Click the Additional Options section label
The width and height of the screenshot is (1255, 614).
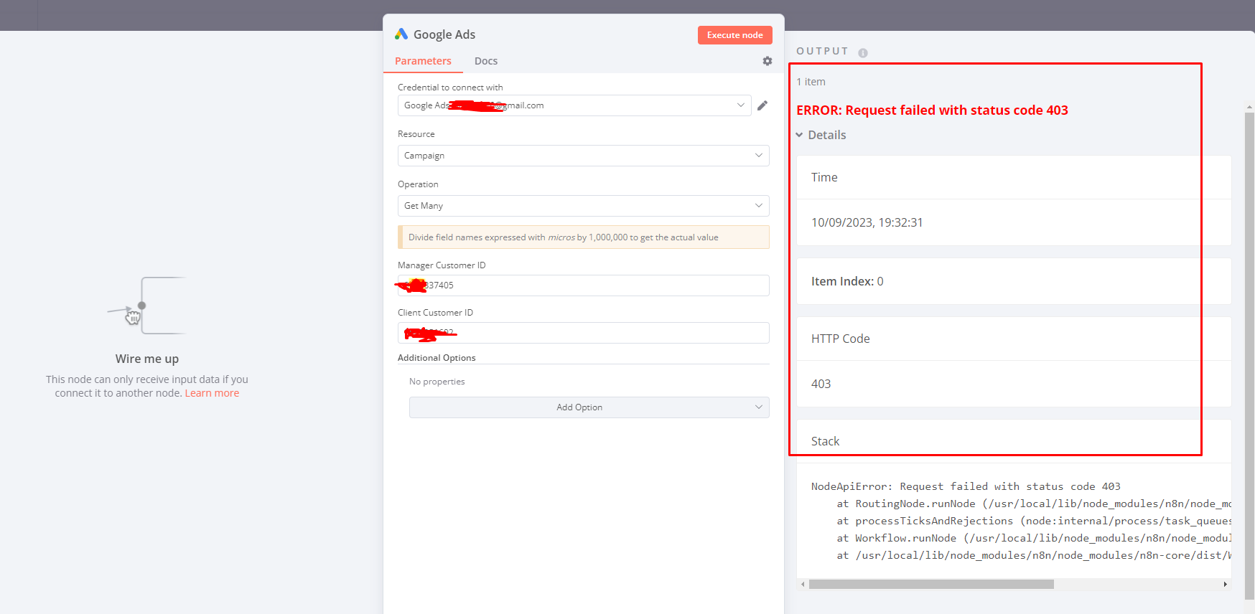coord(437,358)
